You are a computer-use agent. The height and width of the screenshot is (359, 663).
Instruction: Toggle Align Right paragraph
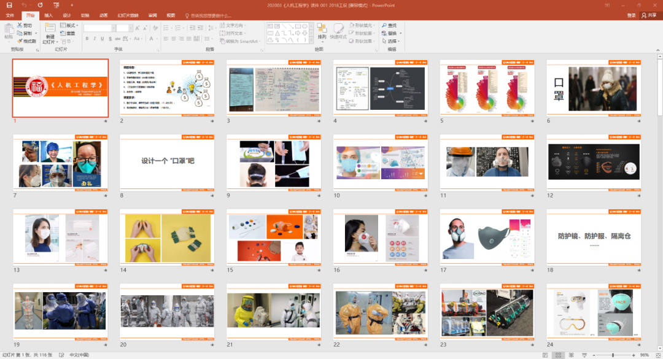coord(181,39)
